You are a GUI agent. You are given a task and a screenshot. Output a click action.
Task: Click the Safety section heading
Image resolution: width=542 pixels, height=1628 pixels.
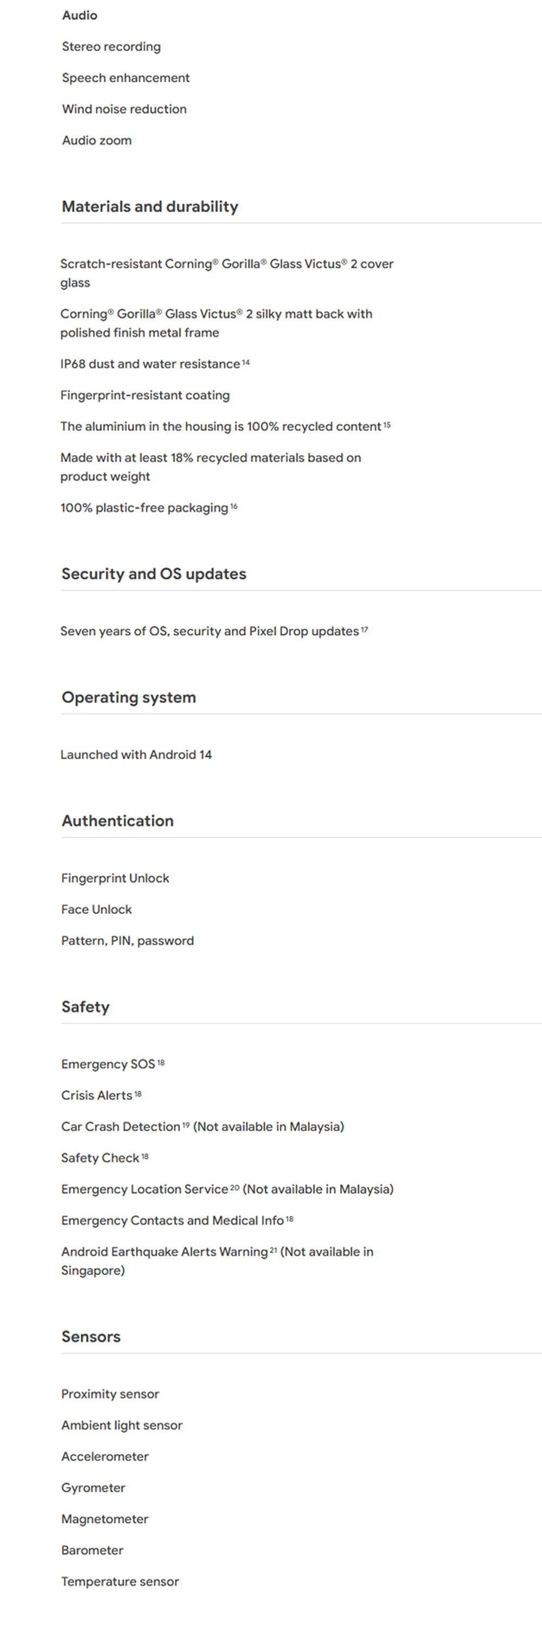coord(85,1007)
